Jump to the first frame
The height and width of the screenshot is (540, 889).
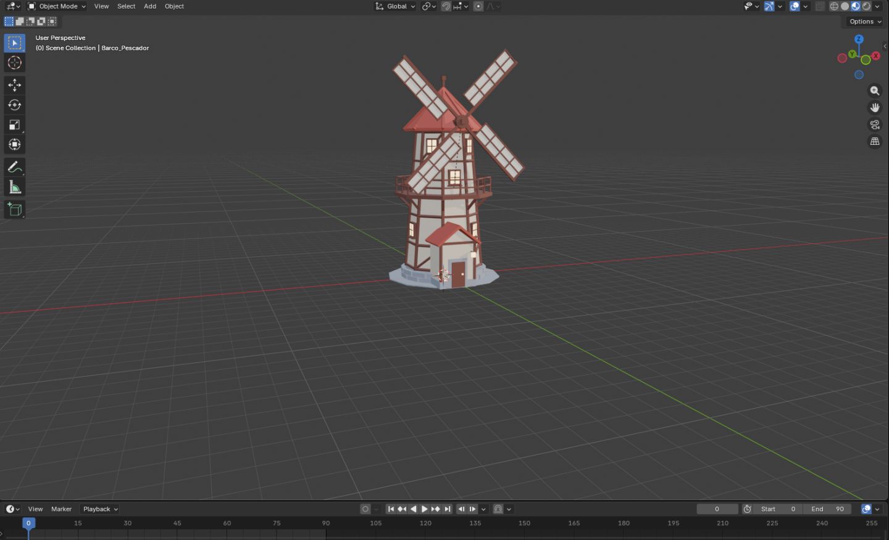[391, 509]
